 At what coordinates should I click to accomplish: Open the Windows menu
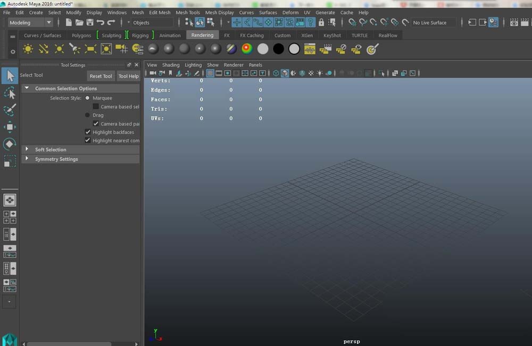117,13
